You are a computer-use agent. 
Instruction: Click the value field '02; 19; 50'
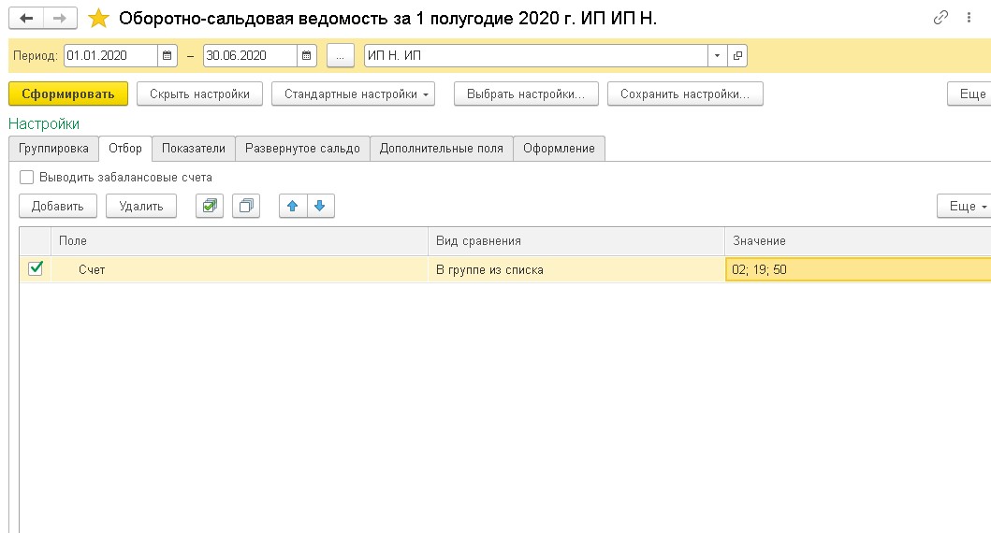point(856,269)
